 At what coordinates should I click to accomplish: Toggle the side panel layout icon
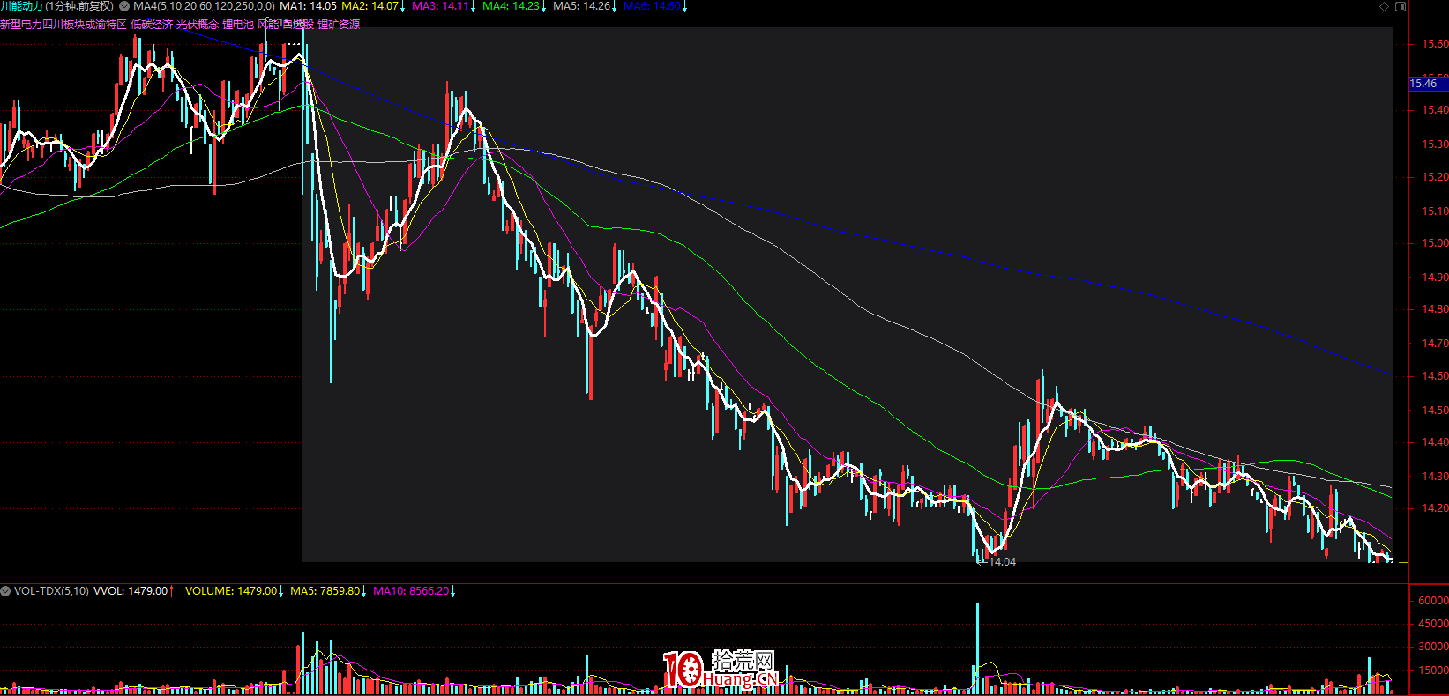tap(1400, 7)
